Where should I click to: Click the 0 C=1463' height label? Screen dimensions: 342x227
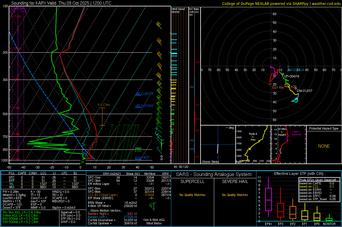click(x=142, y=157)
